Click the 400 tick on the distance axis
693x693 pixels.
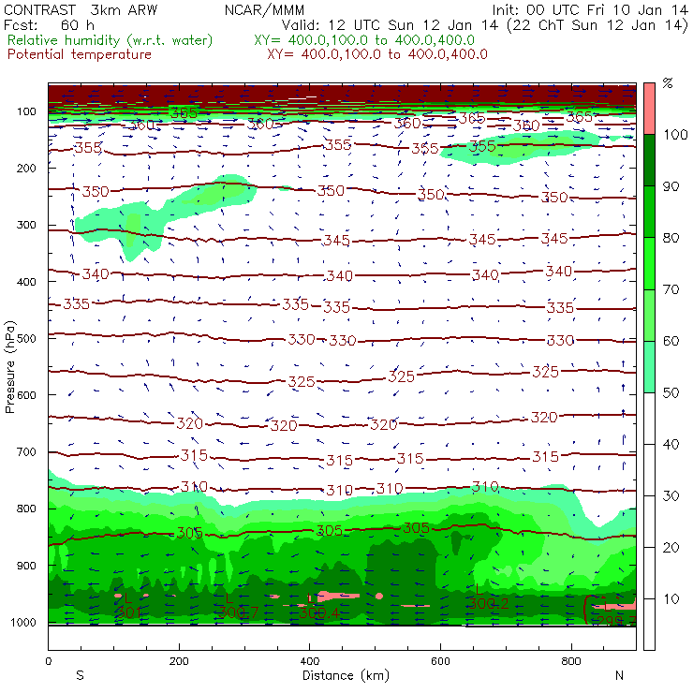[x=309, y=661]
